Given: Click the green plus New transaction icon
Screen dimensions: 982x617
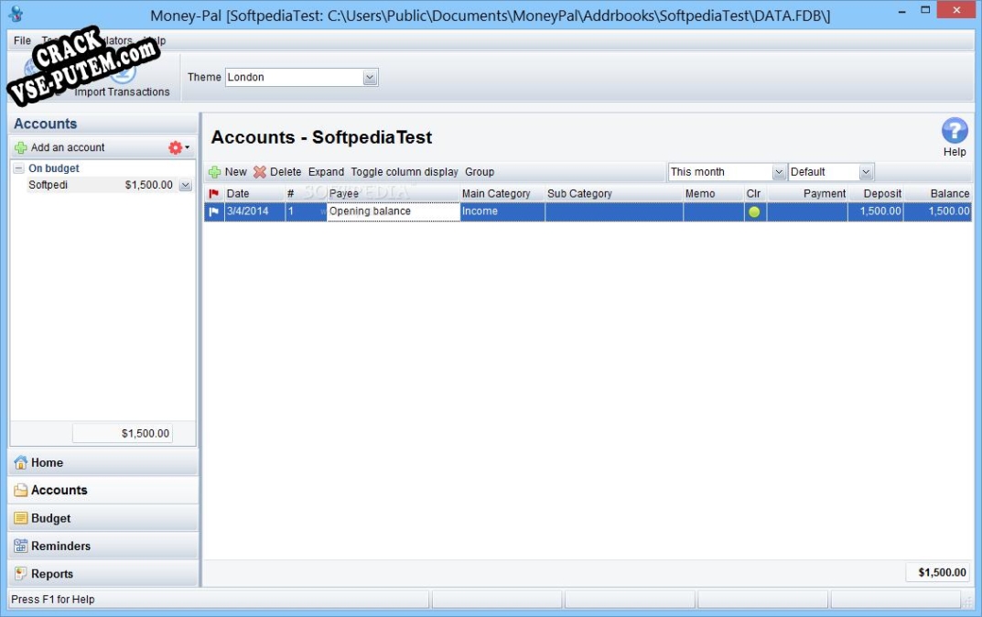Looking at the screenshot, I should click(x=215, y=172).
